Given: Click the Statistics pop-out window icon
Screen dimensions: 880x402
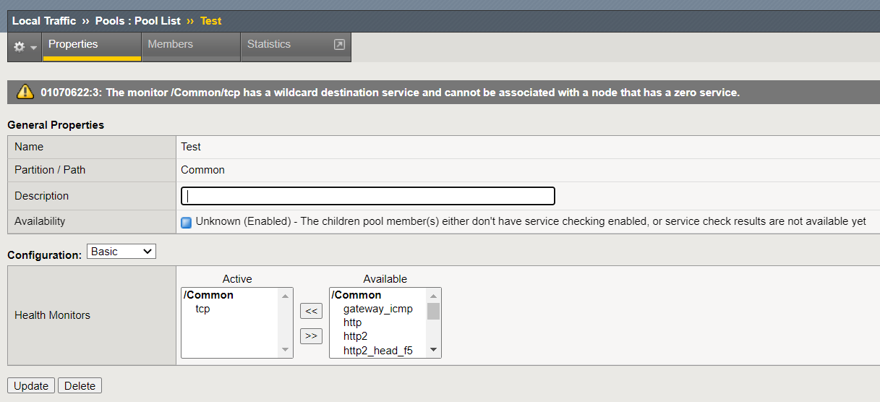Looking at the screenshot, I should click(x=339, y=45).
